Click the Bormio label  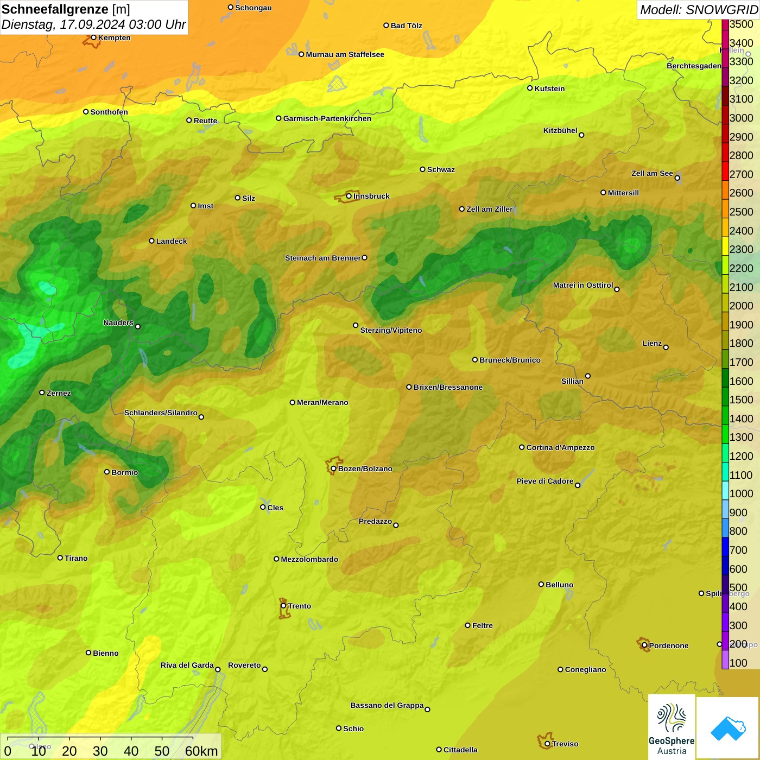pos(125,472)
